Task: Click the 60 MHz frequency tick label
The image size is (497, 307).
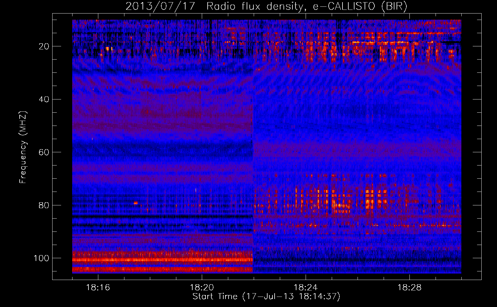Action: pos(44,152)
